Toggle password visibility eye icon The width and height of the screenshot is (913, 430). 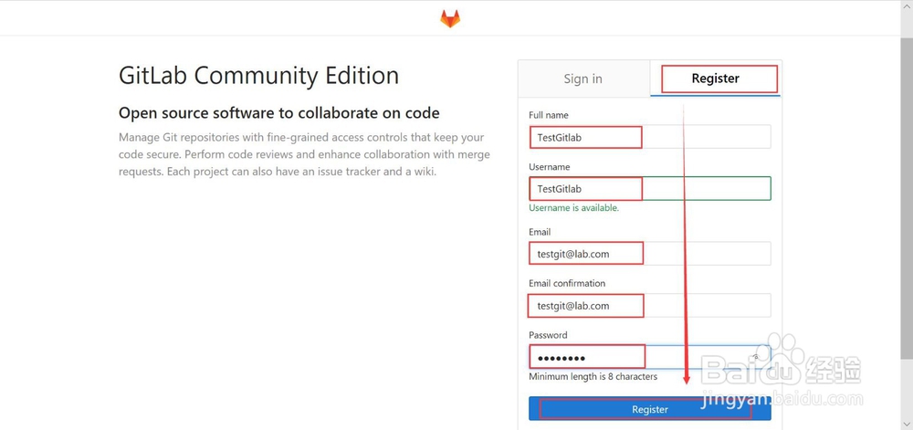coord(756,357)
